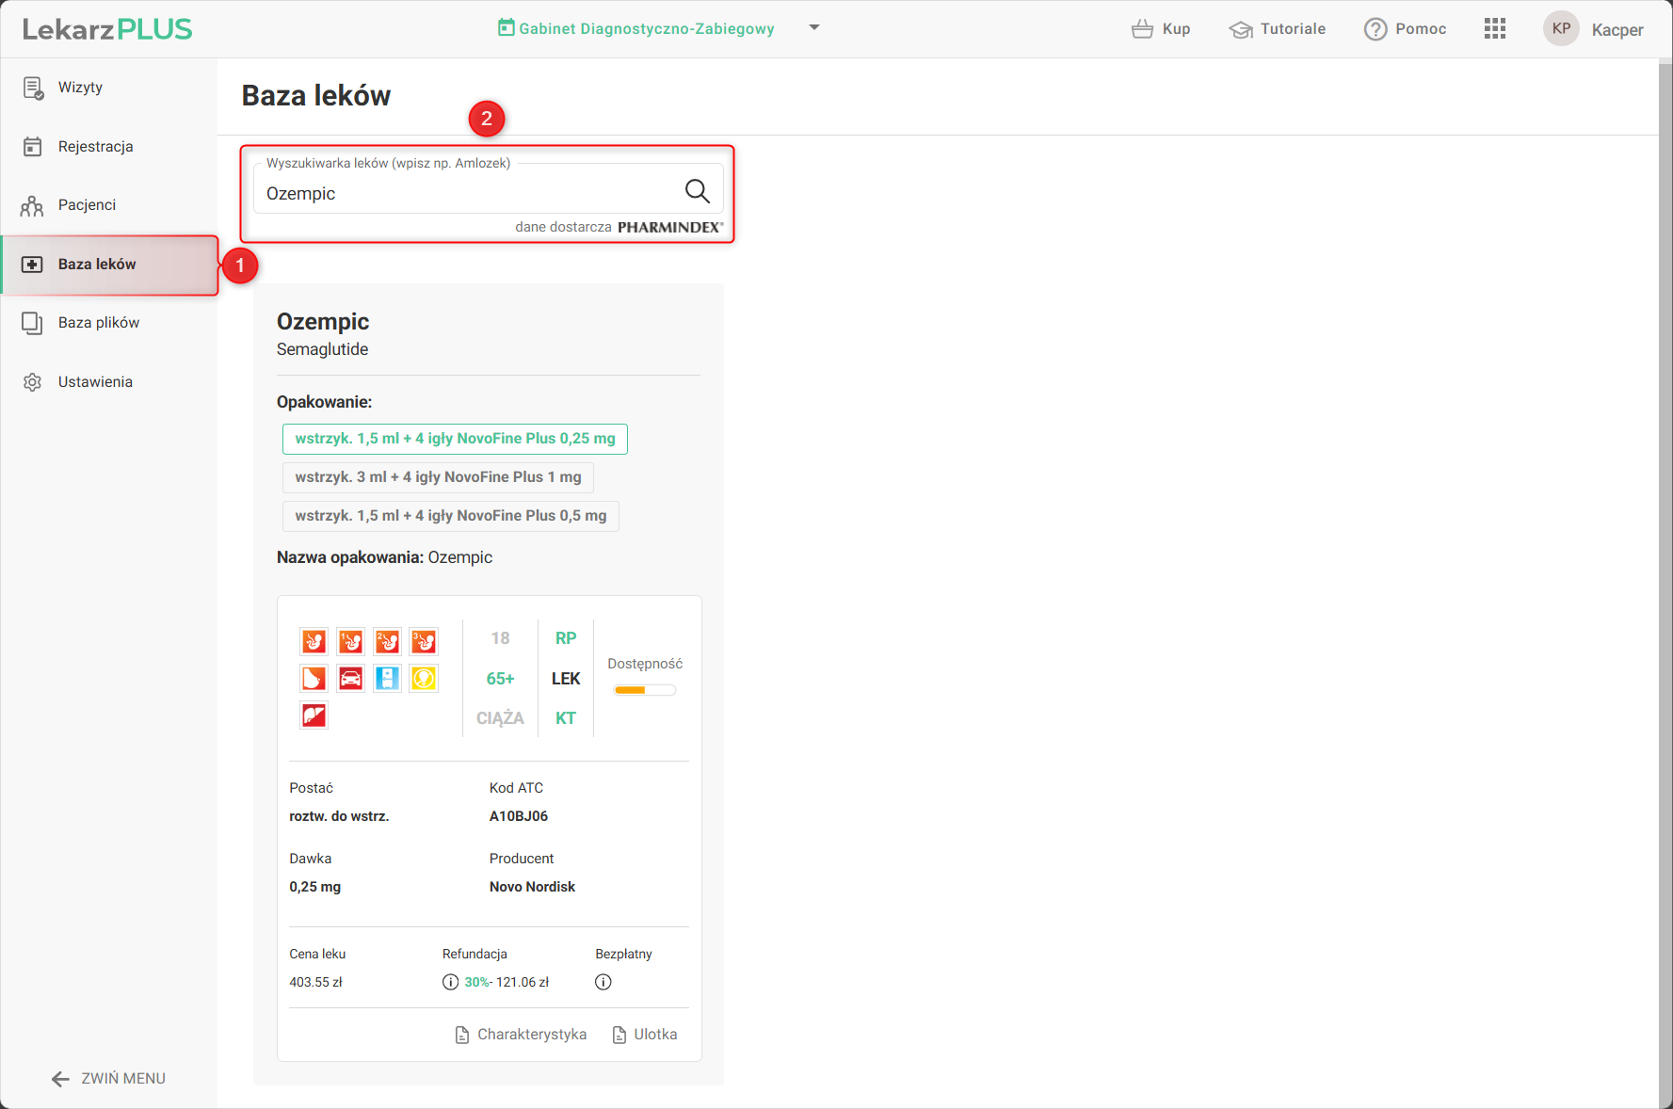Click the first trimester pregnancy icon
The height and width of the screenshot is (1109, 1673).
pos(351,642)
